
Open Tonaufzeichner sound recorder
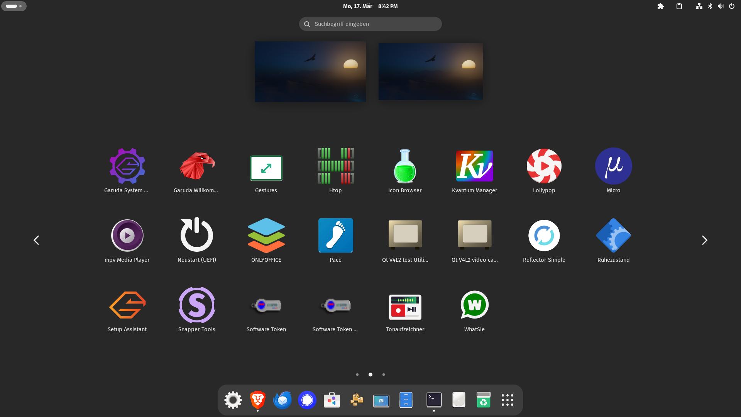[405, 307]
